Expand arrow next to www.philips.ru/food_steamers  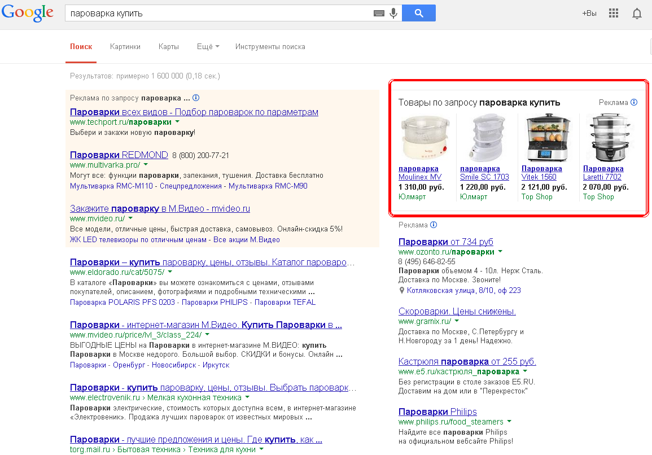pyautogui.click(x=509, y=422)
